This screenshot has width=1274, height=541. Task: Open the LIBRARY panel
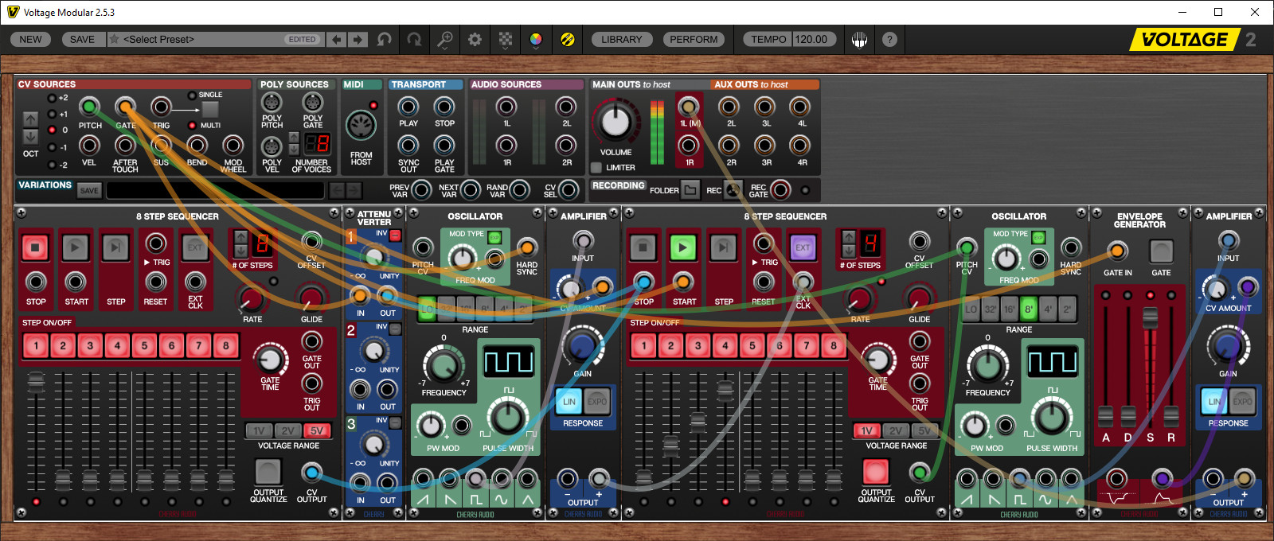click(x=622, y=39)
